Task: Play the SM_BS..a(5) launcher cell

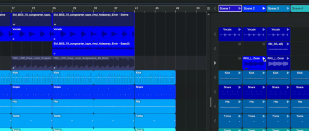Action: tap(288, 44)
